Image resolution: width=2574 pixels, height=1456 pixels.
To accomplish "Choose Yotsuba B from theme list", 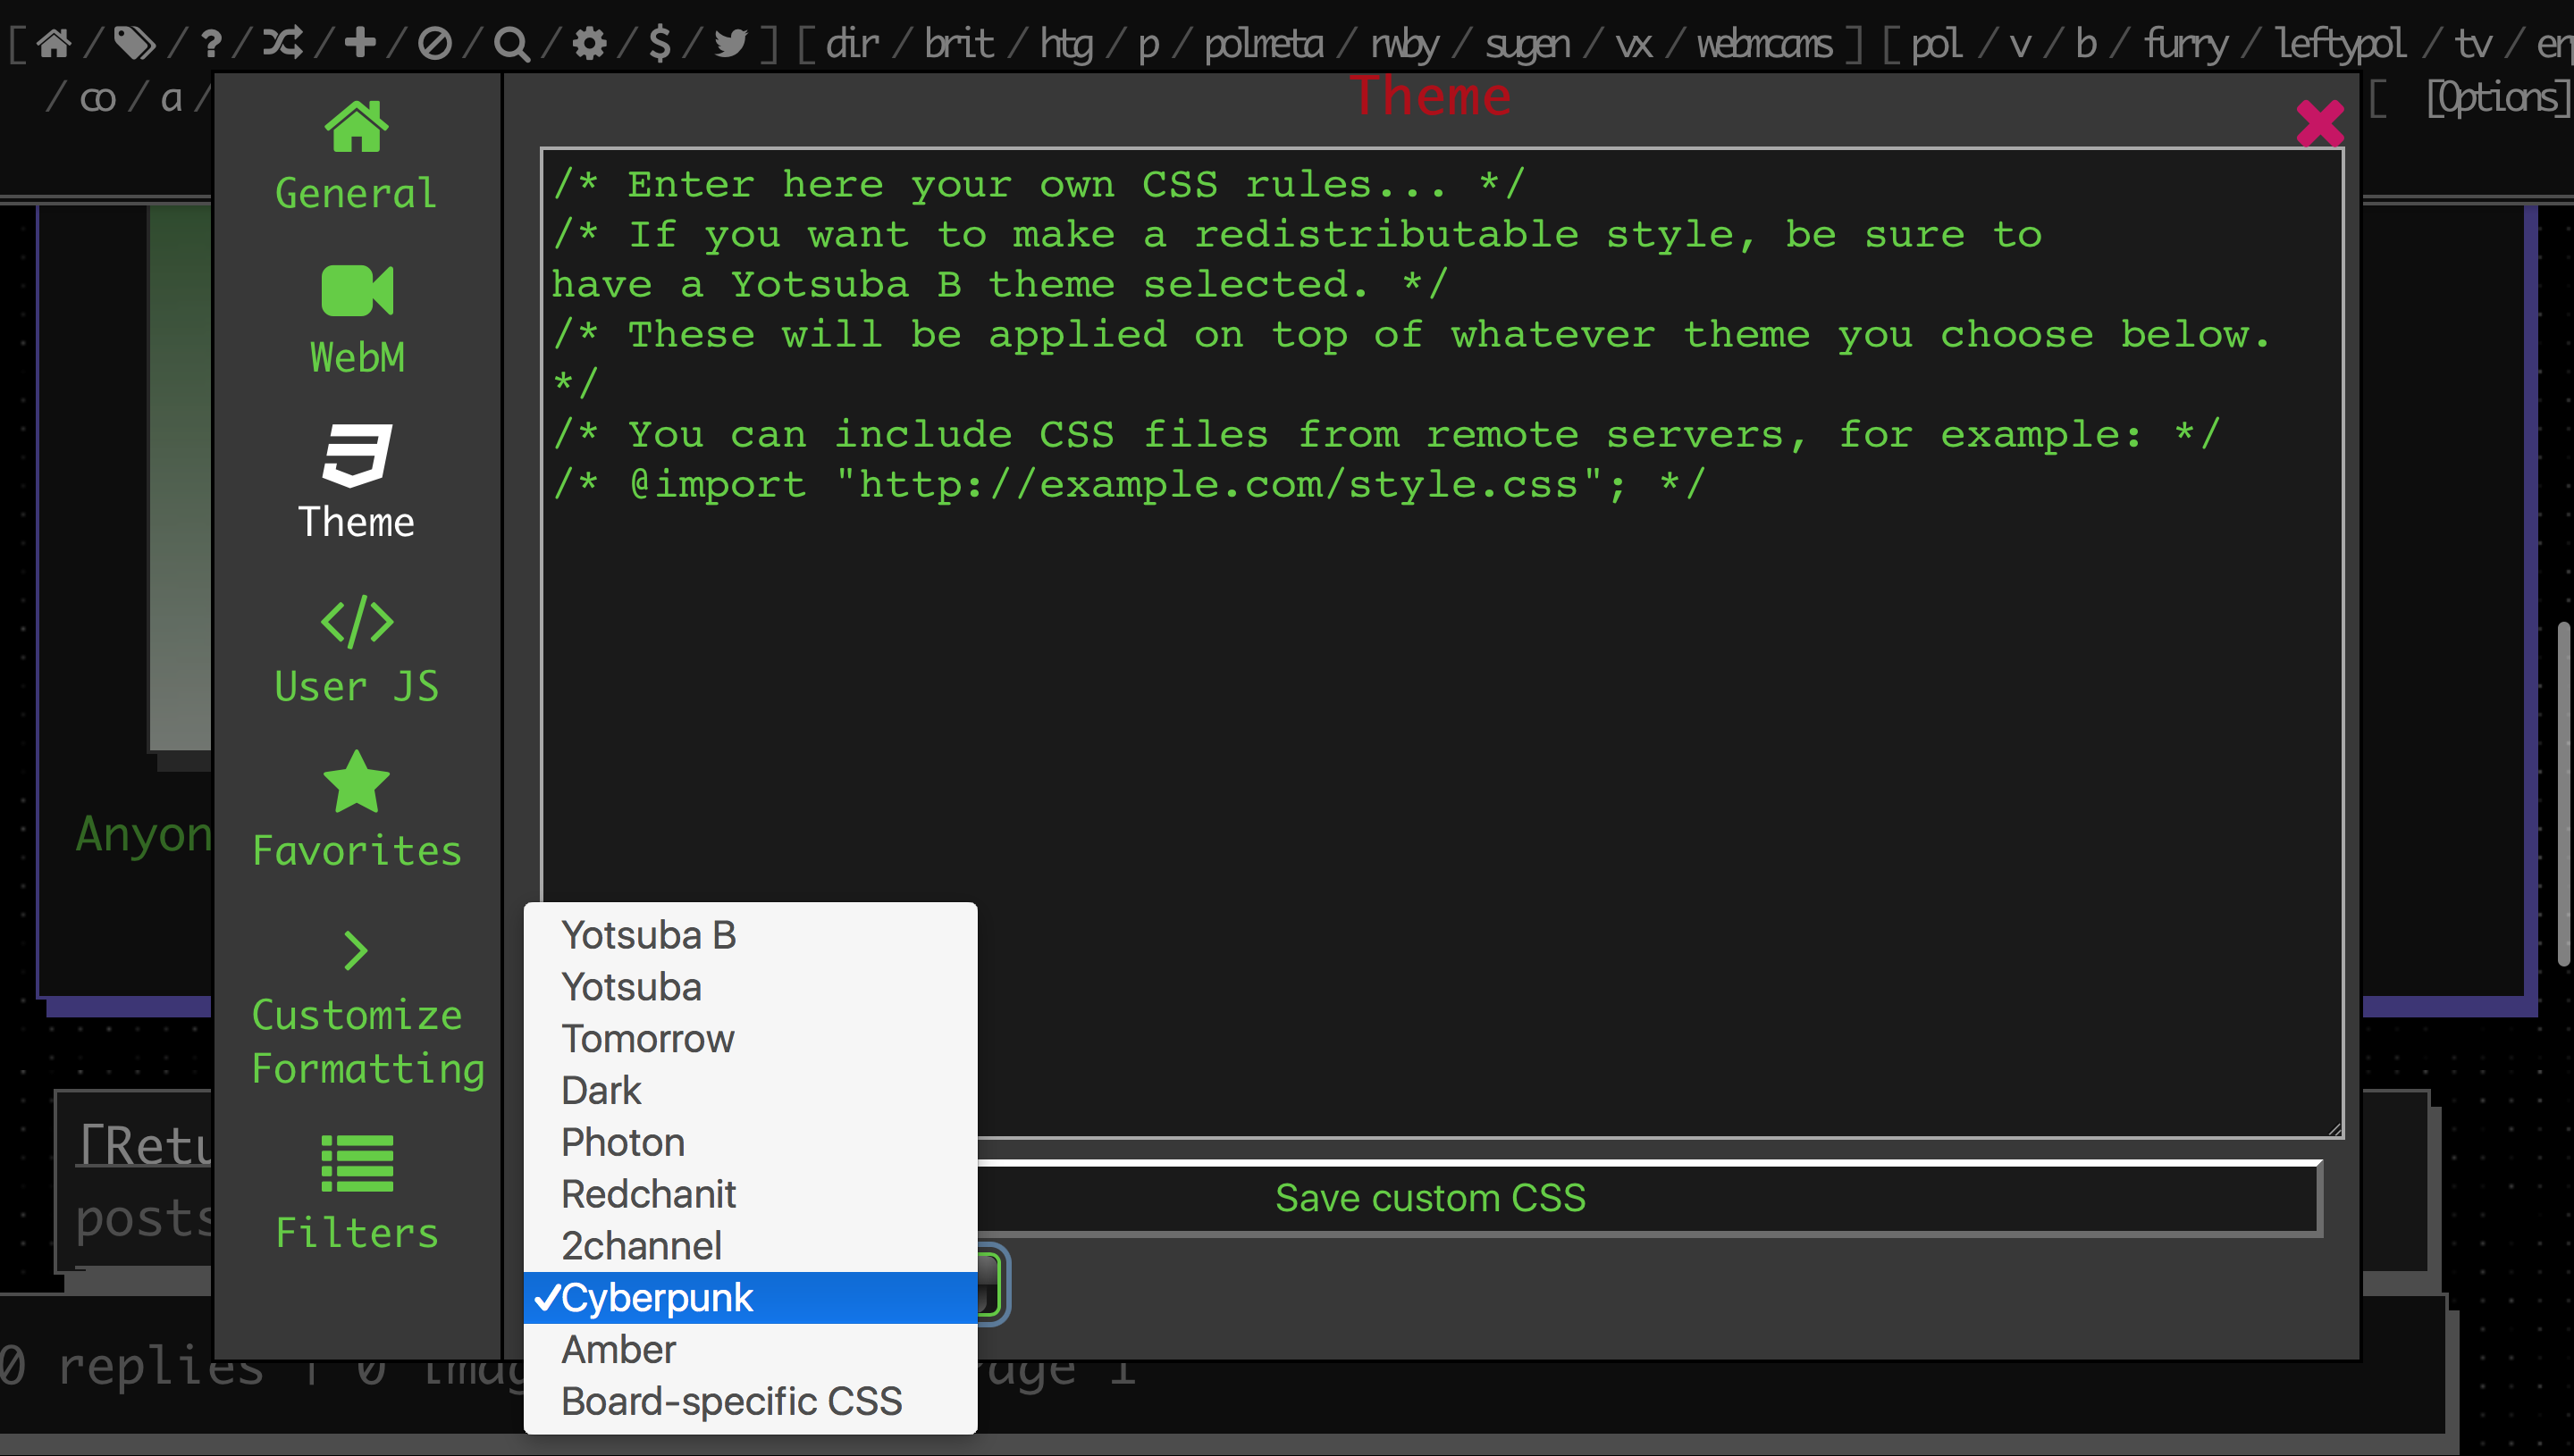I will pyautogui.click(x=750, y=935).
